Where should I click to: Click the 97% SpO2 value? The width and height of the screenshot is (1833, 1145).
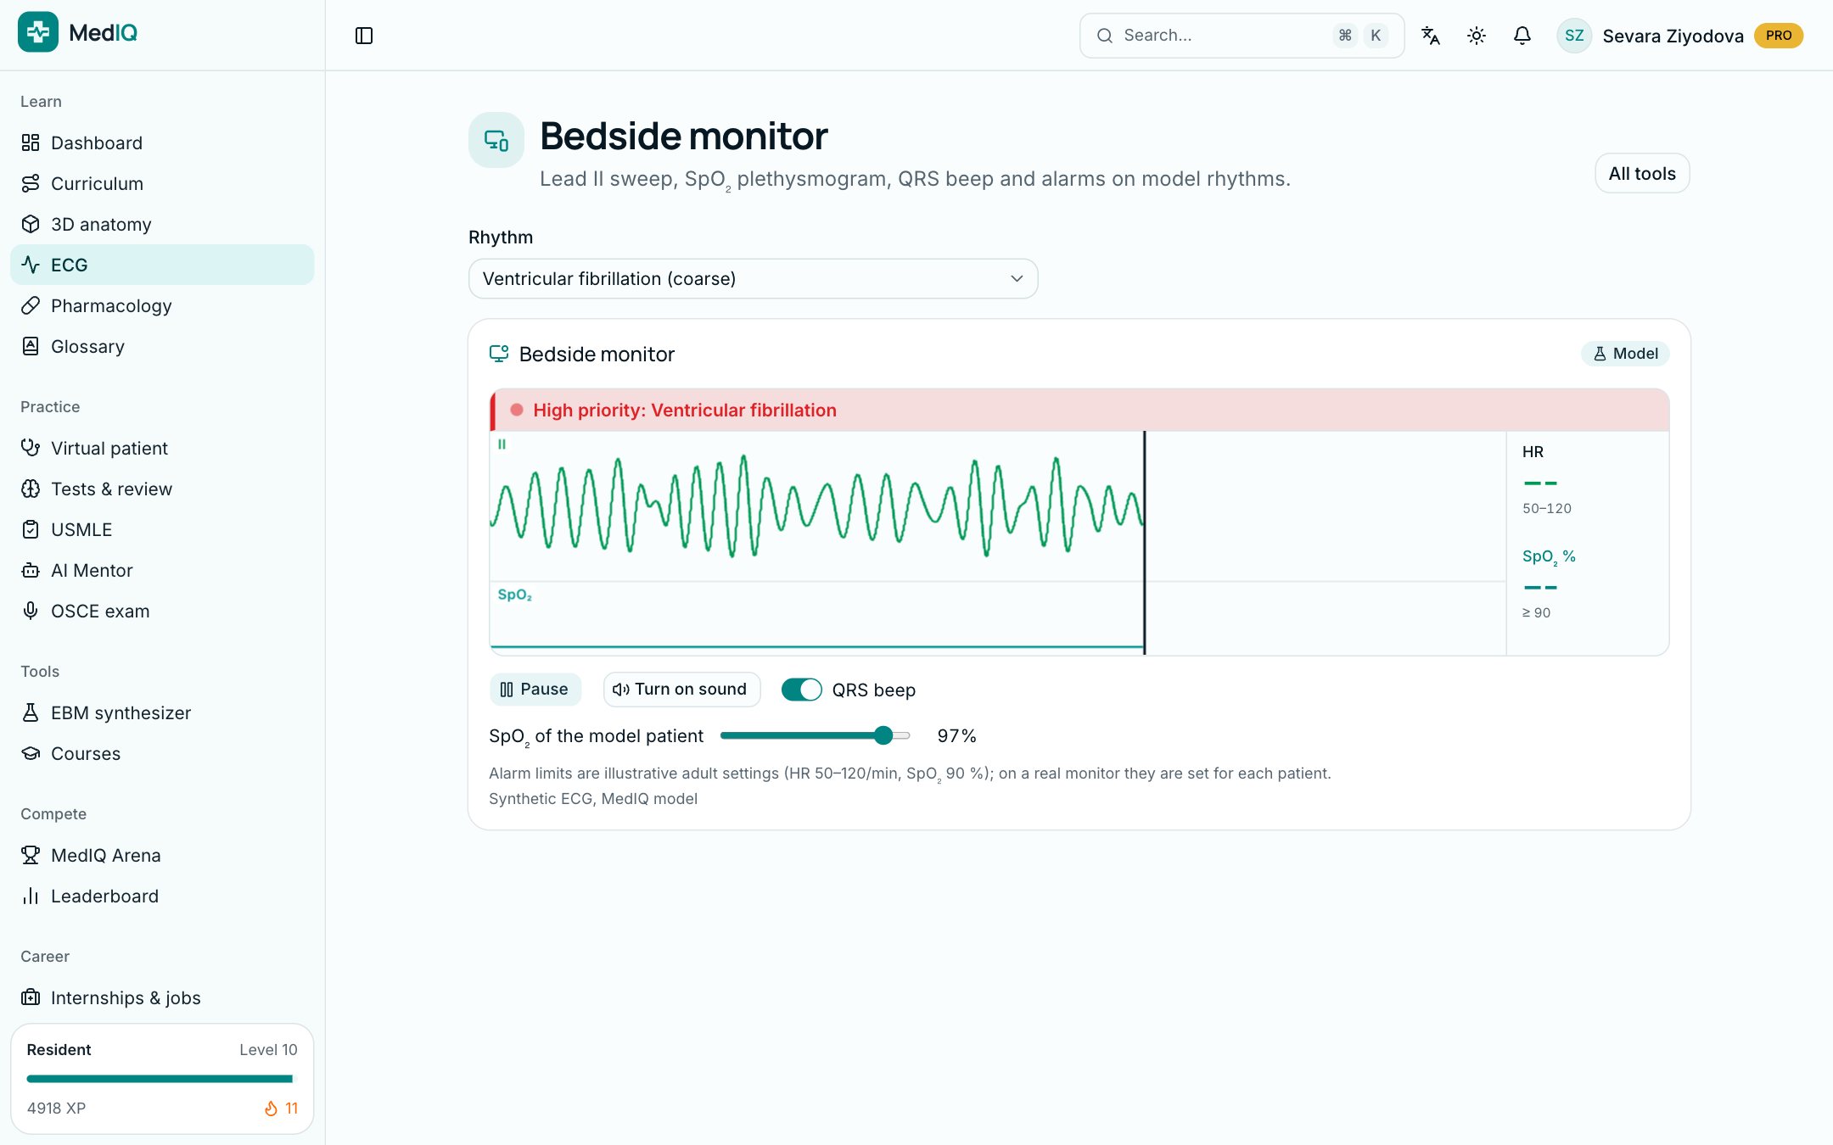pyautogui.click(x=956, y=736)
